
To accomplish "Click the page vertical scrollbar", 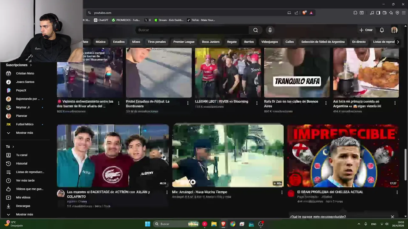I will point(406,165).
